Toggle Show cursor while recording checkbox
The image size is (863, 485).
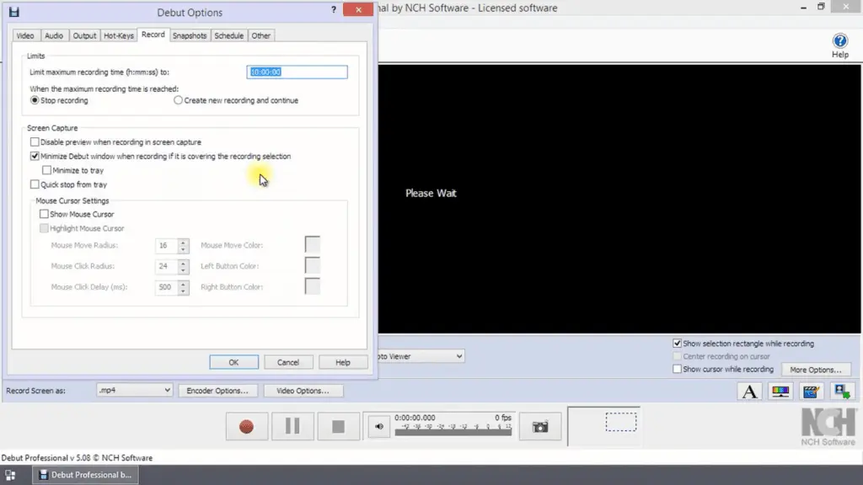point(678,369)
